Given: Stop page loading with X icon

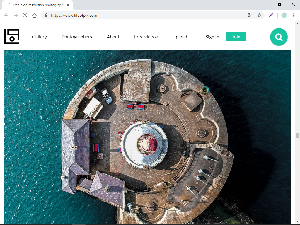Looking at the screenshot, I should 25,15.
